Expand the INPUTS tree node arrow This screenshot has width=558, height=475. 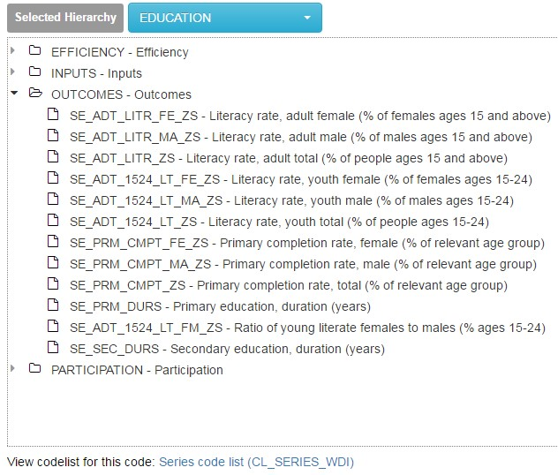coord(13,72)
